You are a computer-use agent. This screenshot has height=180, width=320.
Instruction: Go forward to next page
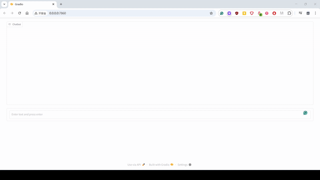12,13
